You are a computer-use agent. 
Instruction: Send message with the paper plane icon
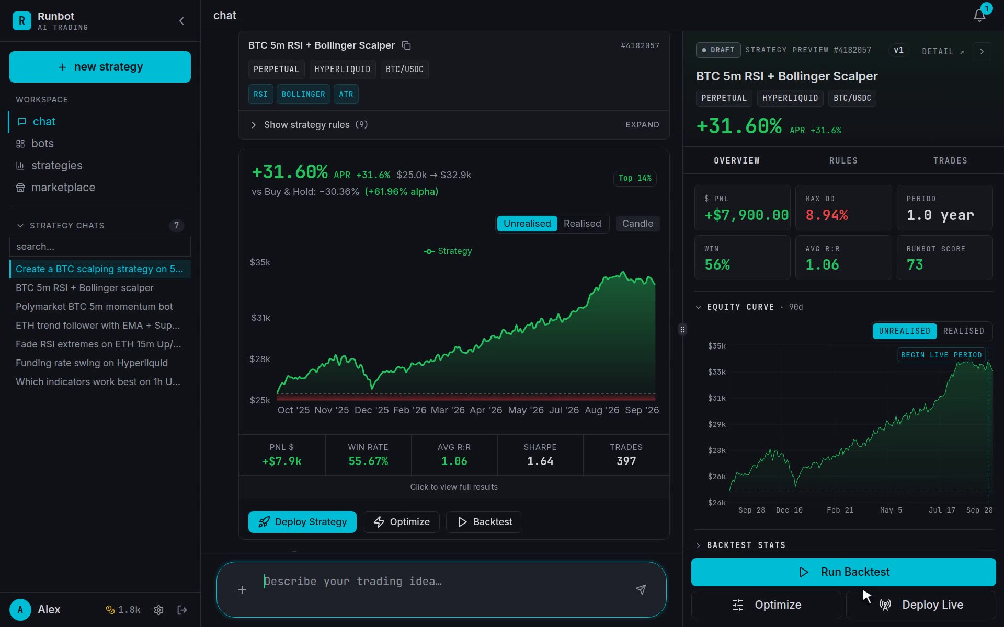pyautogui.click(x=641, y=589)
